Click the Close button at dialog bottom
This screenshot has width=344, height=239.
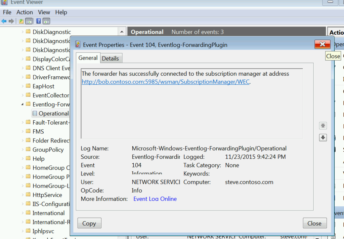314,223
